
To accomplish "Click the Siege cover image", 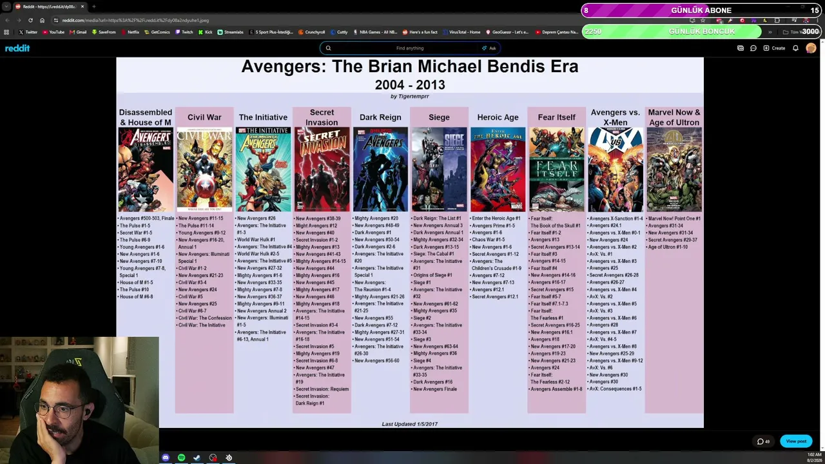I will 439,169.
